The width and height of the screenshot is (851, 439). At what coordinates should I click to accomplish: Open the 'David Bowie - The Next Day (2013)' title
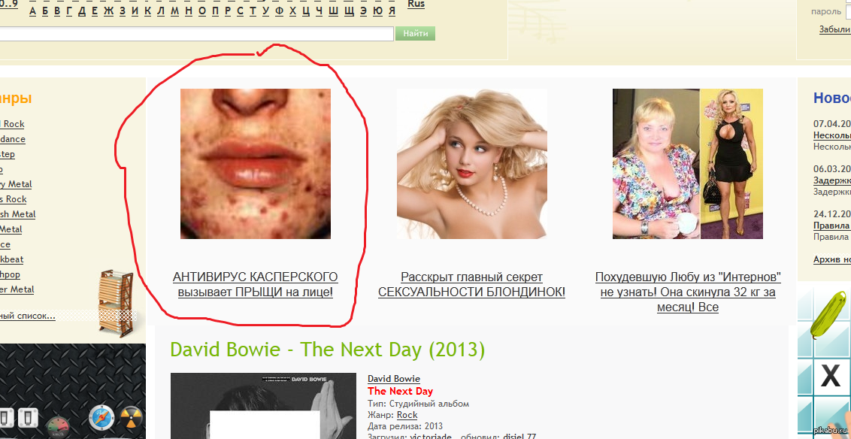(x=328, y=350)
